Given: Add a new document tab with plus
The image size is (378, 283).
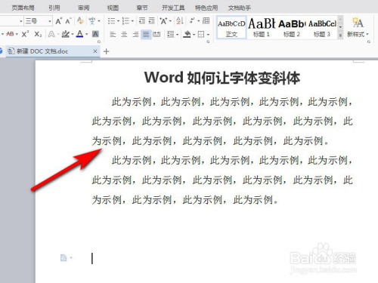Looking at the screenshot, I should 107,51.
